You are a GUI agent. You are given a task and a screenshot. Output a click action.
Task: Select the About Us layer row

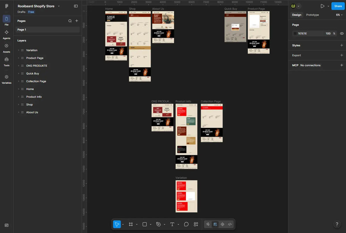48,112
